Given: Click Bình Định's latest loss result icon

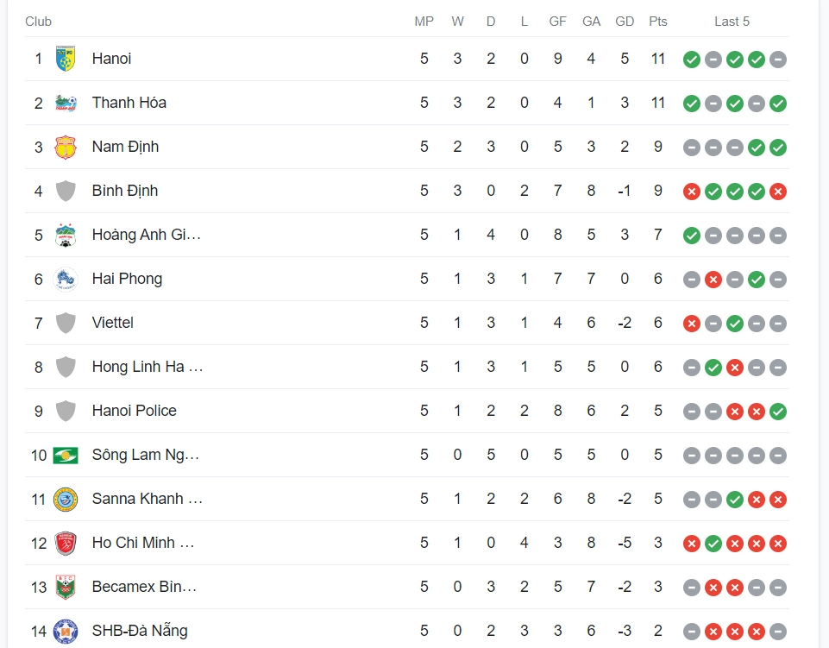Looking at the screenshot, I should coord(777,192).
